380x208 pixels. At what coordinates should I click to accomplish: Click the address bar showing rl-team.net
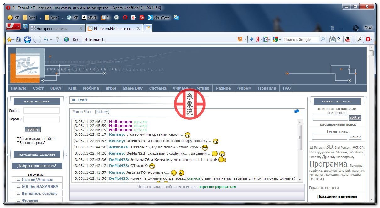(x=159, y=39)
